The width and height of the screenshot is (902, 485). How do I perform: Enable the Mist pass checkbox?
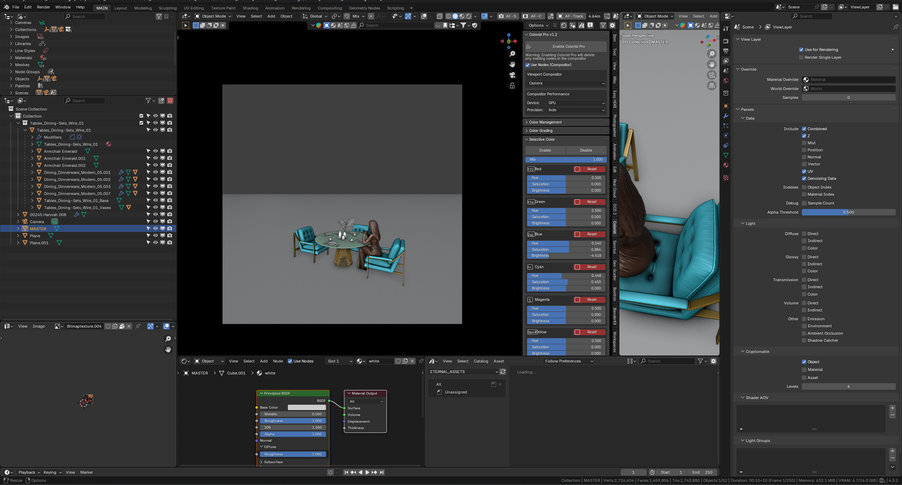pyautogui.click(x=804, y=143)
